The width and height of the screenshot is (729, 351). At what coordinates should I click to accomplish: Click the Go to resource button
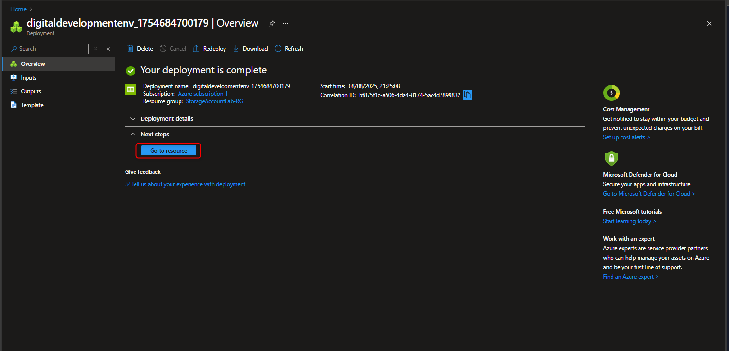[x=168, y=150]
